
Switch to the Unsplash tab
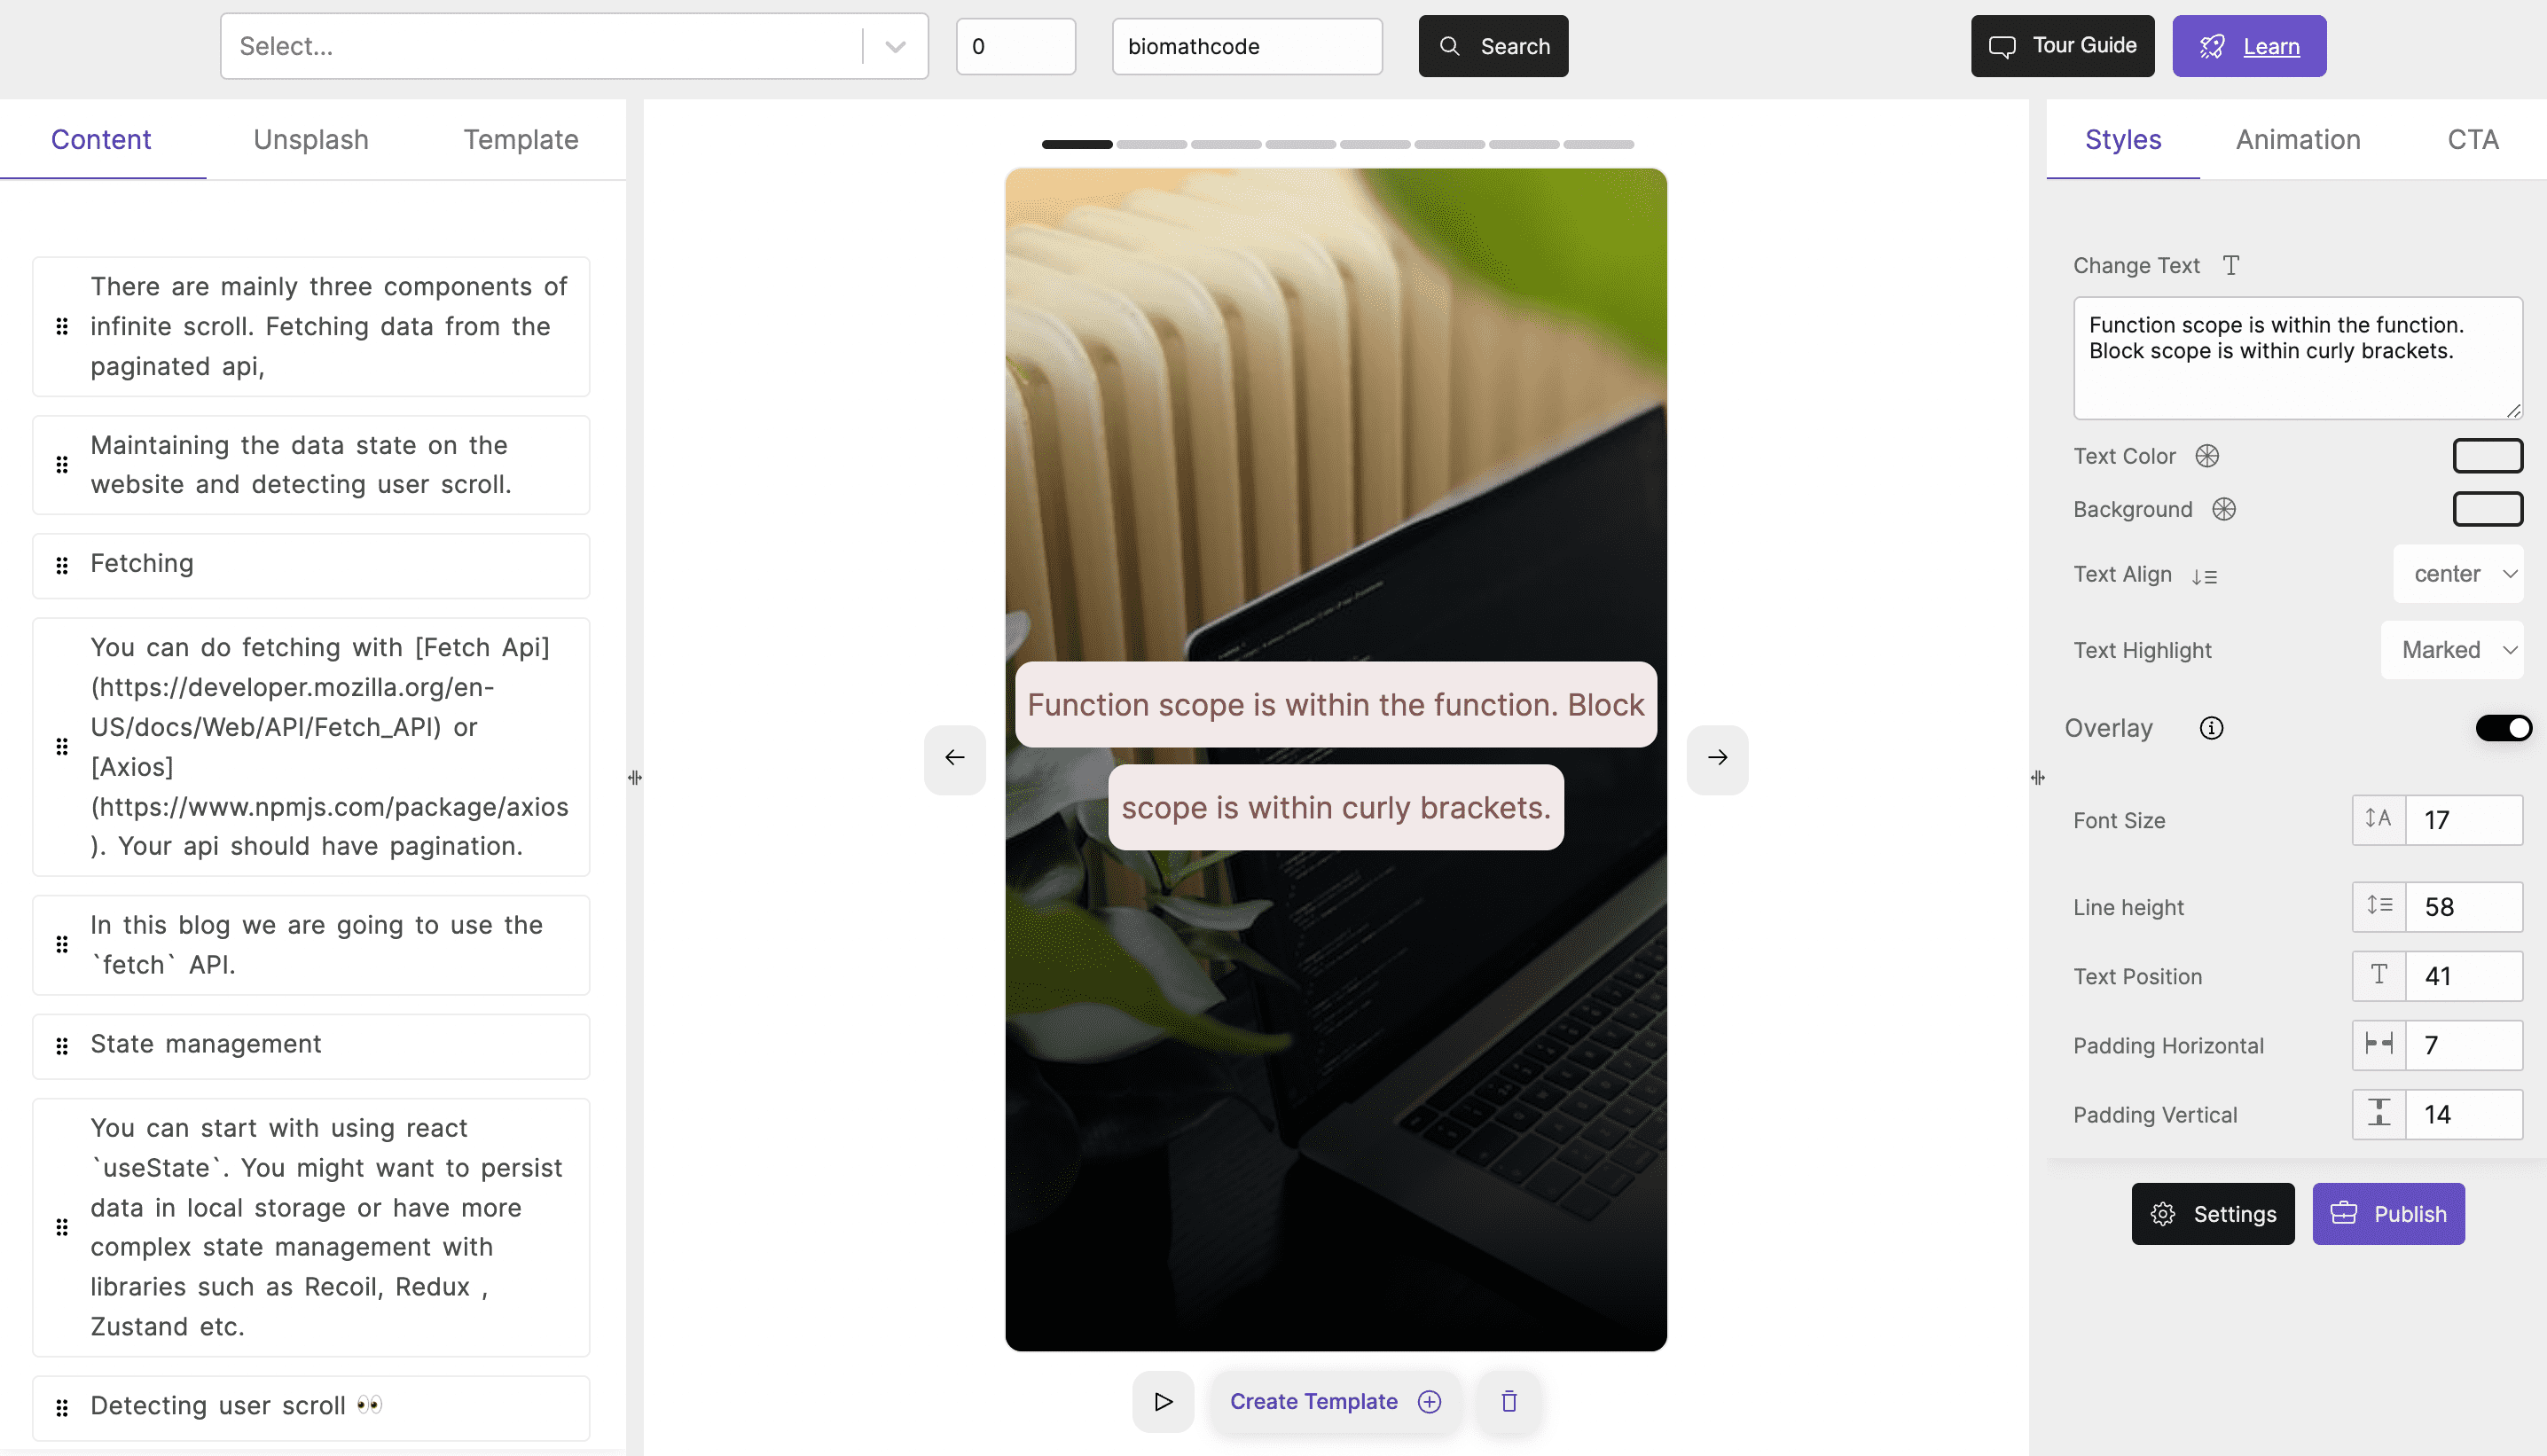click(x=310, y=138)
